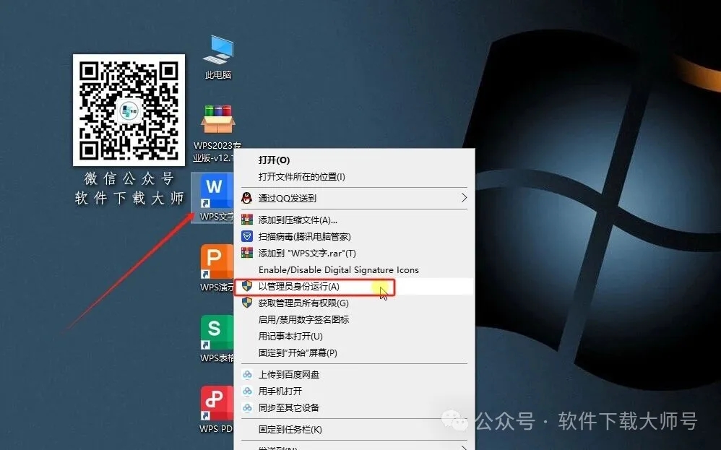The image size is (721, 450).
Task: Toggle 启用/禁用数字签名图标 option
Action: click(x=303, y=319)
